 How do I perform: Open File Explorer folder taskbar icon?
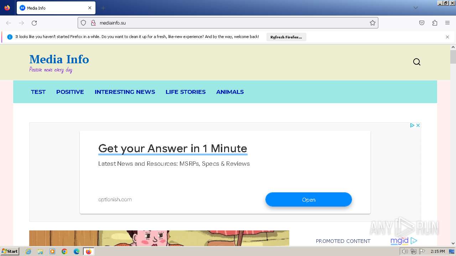click(x=40, y=251)
